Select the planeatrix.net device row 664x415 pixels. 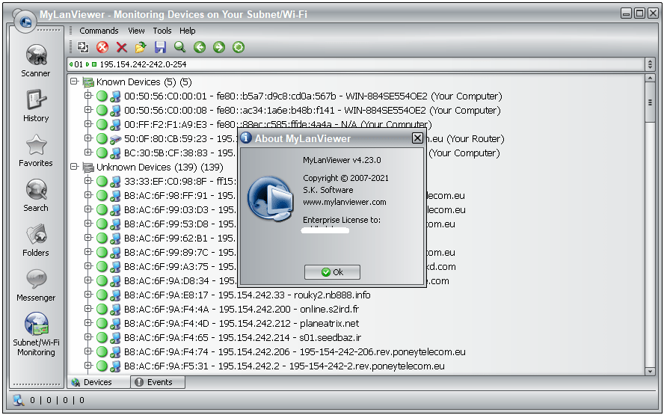(242, 324)
